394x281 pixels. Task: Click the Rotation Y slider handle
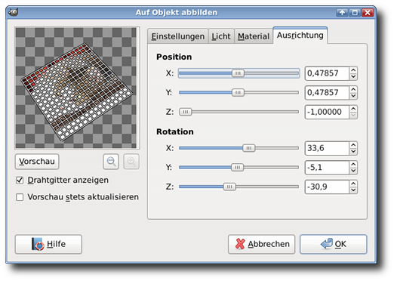(237, 168)
